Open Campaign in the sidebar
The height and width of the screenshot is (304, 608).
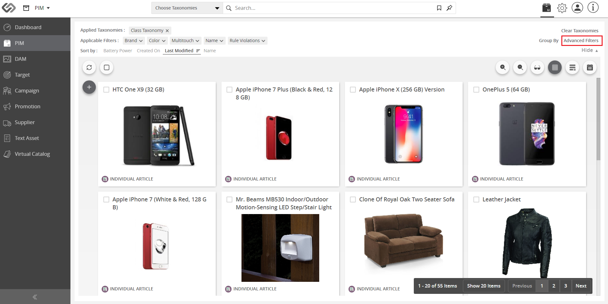[x=35, y=91]
